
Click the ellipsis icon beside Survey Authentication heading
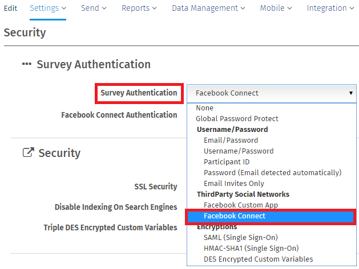click(x=27, y=64)
